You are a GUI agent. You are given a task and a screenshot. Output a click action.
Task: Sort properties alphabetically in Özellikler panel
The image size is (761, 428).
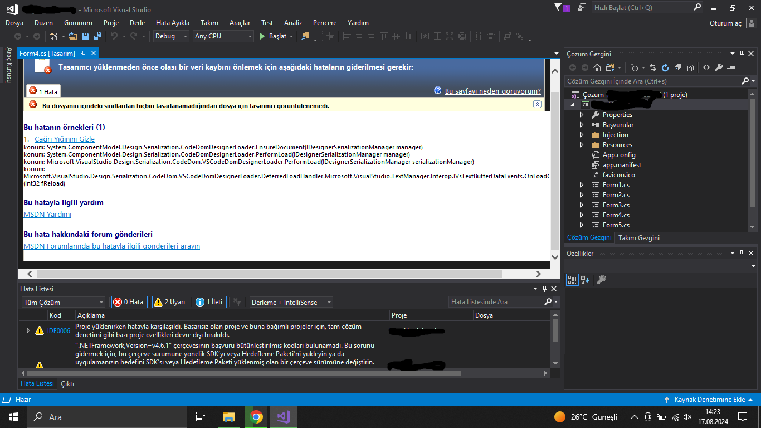coord(585,280)
